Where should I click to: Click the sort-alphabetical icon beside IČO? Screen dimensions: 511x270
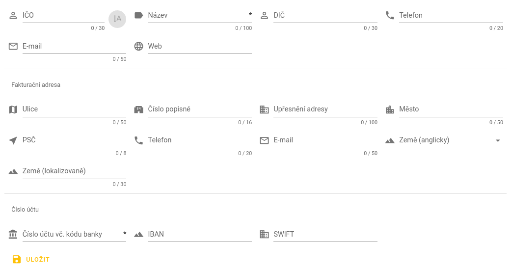pyautogui.click(x=117, y=19)
